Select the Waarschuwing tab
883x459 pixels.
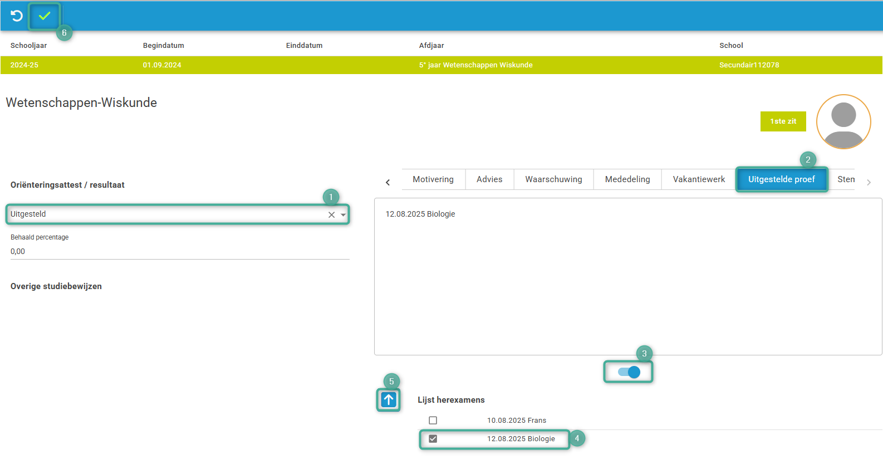(x=553, y=179)
